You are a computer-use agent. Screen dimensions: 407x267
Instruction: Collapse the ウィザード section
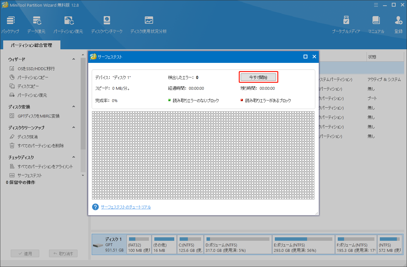(74, 59)
